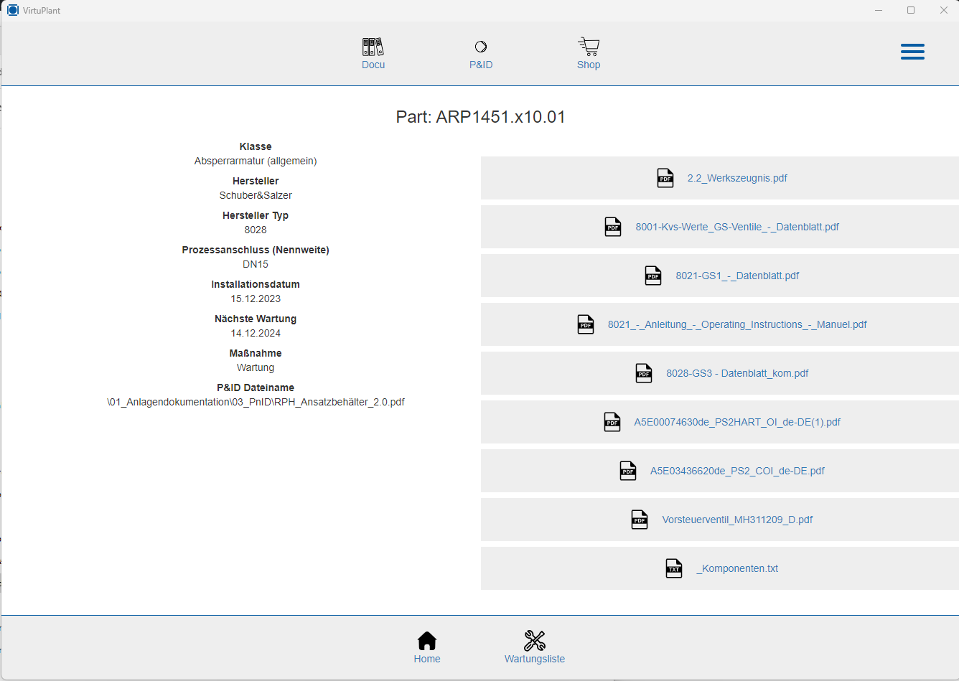Click the Maßnahme value Wartung
Viewport: 959px width, 681px height.
tap(256, 367)
